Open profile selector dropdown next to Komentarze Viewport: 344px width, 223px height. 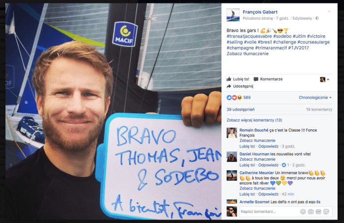tap(325, 79)
